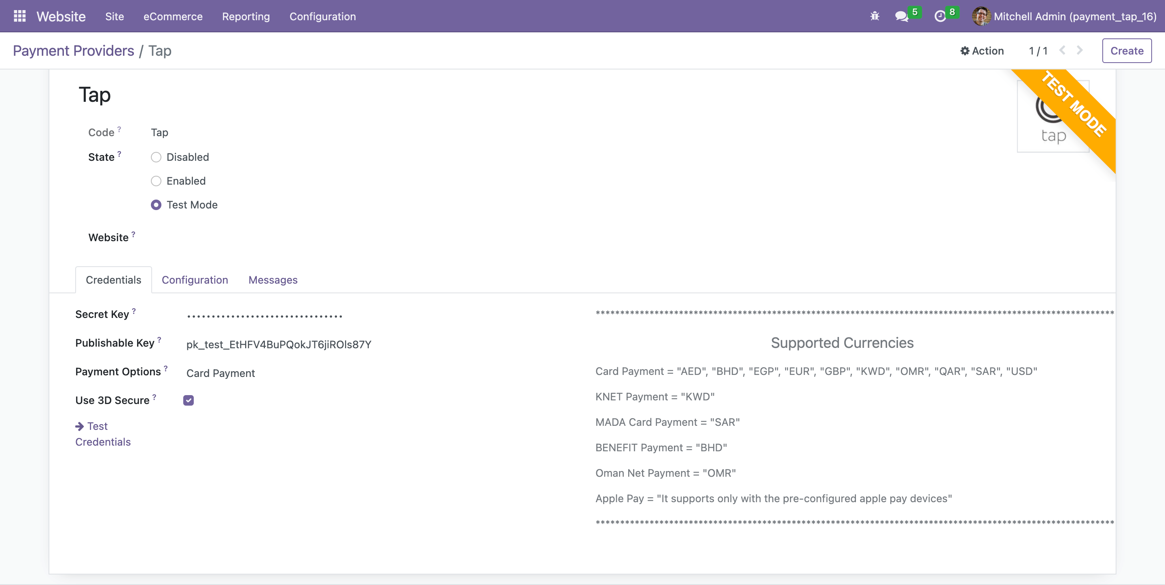Click the Website app title
The height and width of the screenshot is (585, 1165).
coord(61,16)
